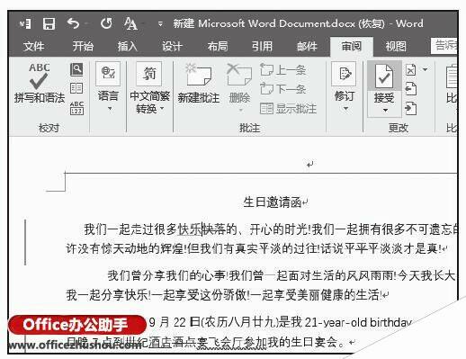Switch to the 引用 tab

point(262,47)
